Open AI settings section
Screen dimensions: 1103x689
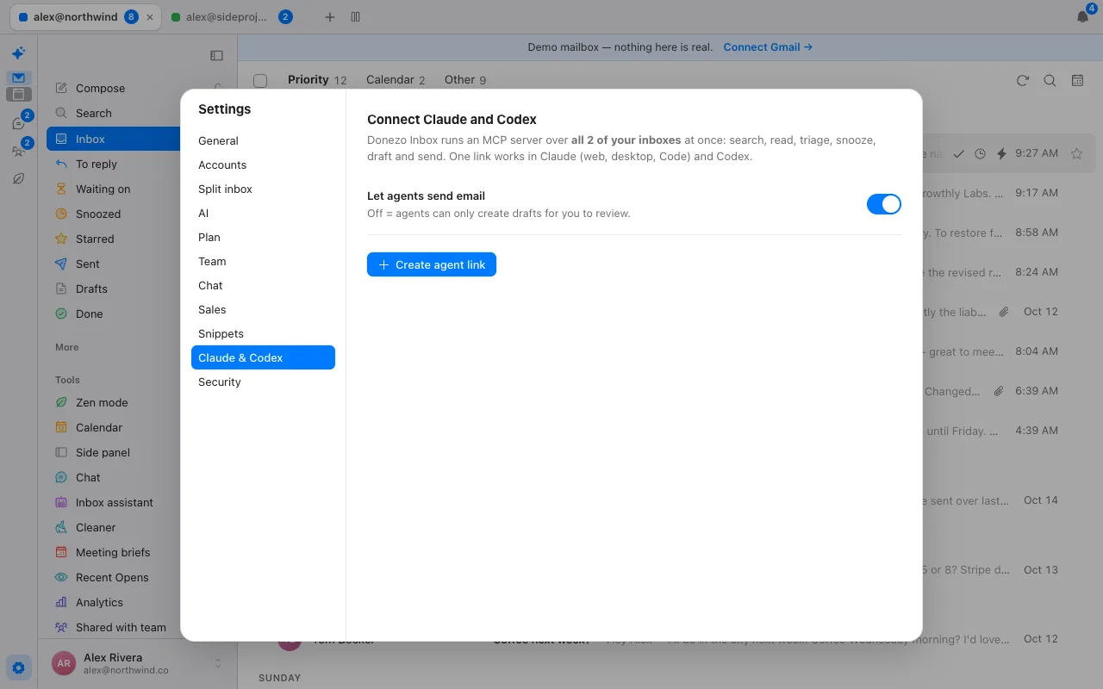tap(263, 213)
